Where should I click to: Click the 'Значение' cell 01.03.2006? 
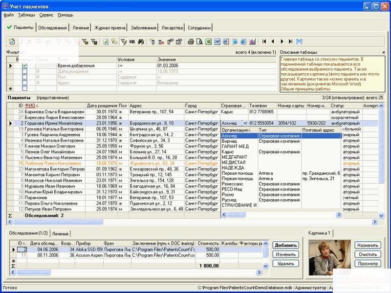pyautogui.click(x=216, y=65)
